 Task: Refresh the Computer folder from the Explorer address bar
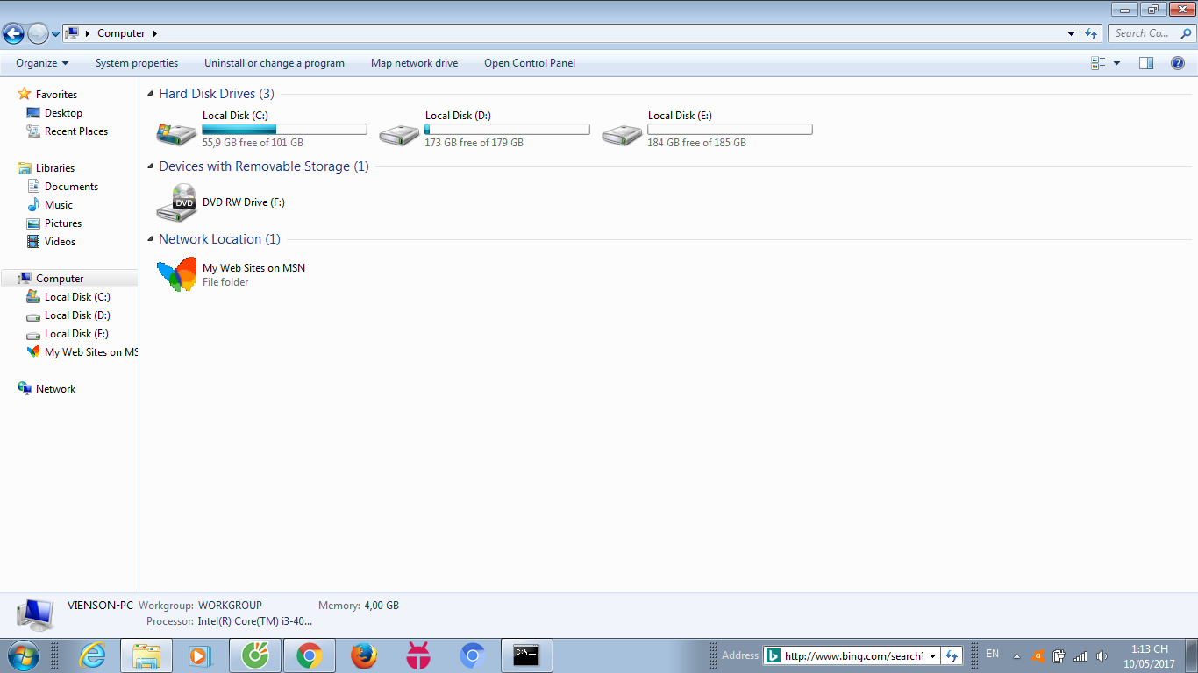1091,33
